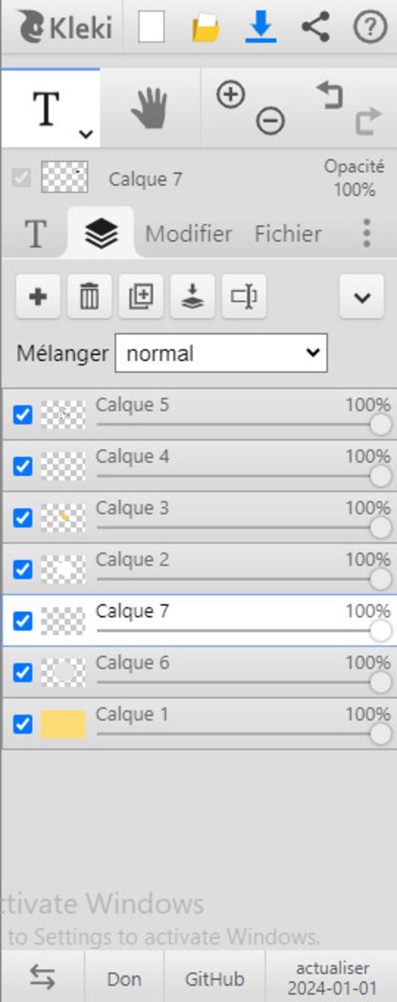Hide the Calque 5 layer
The width and height of the screenshot is (397, 1002).
point(23,415)
